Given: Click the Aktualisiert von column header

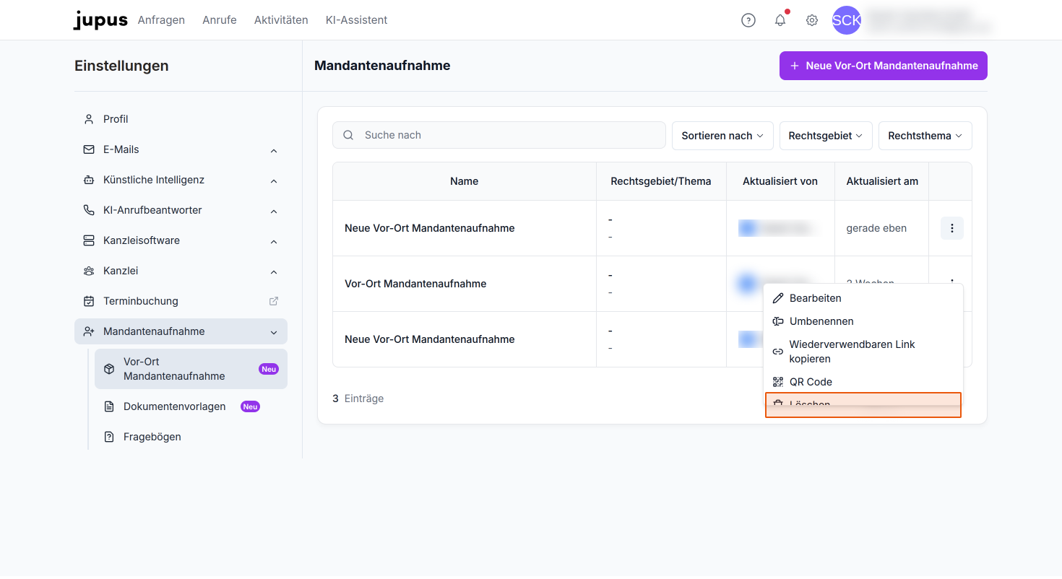Looking at the screenshot, I should (x=780, y=181).
